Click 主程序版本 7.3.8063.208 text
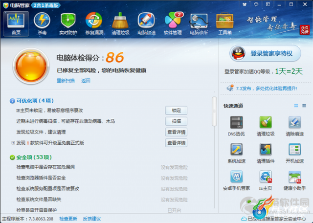The height and width of the screenshot is (223, 313). [x=28, y=219]
